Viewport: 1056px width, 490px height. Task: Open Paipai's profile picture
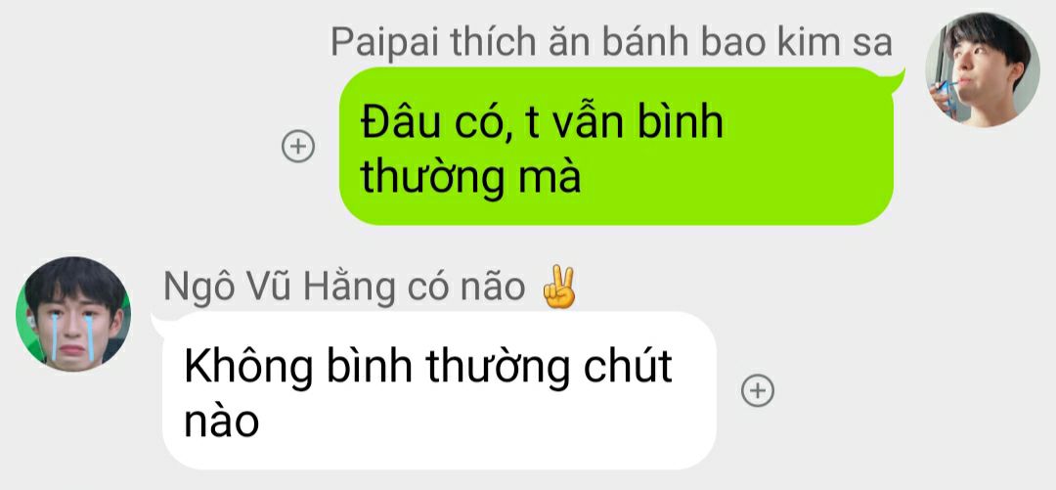tap(983, 69)
